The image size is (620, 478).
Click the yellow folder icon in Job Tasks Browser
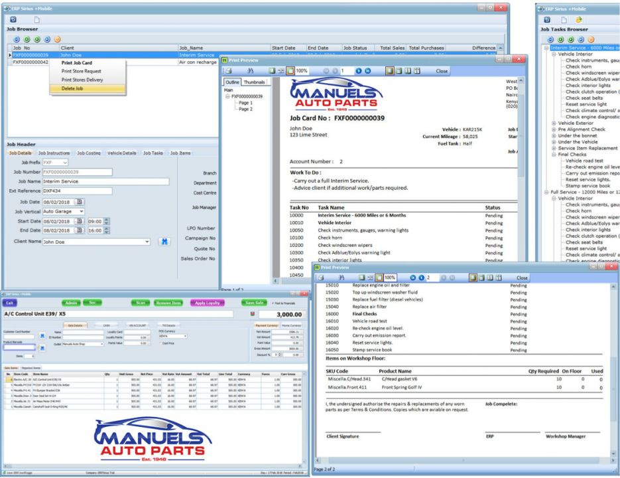click(x=579, y=20)
